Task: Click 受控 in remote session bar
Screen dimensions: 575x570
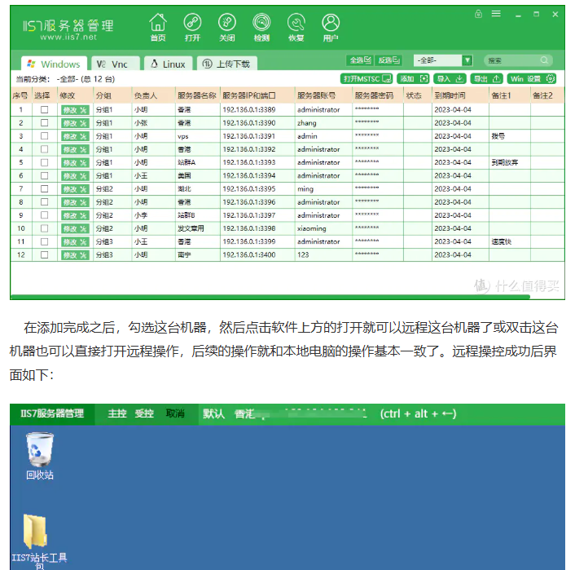Action: [x=144, y=413]
